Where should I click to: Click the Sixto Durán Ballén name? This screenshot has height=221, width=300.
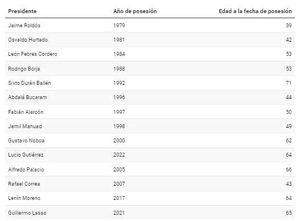tap(30, 83)
